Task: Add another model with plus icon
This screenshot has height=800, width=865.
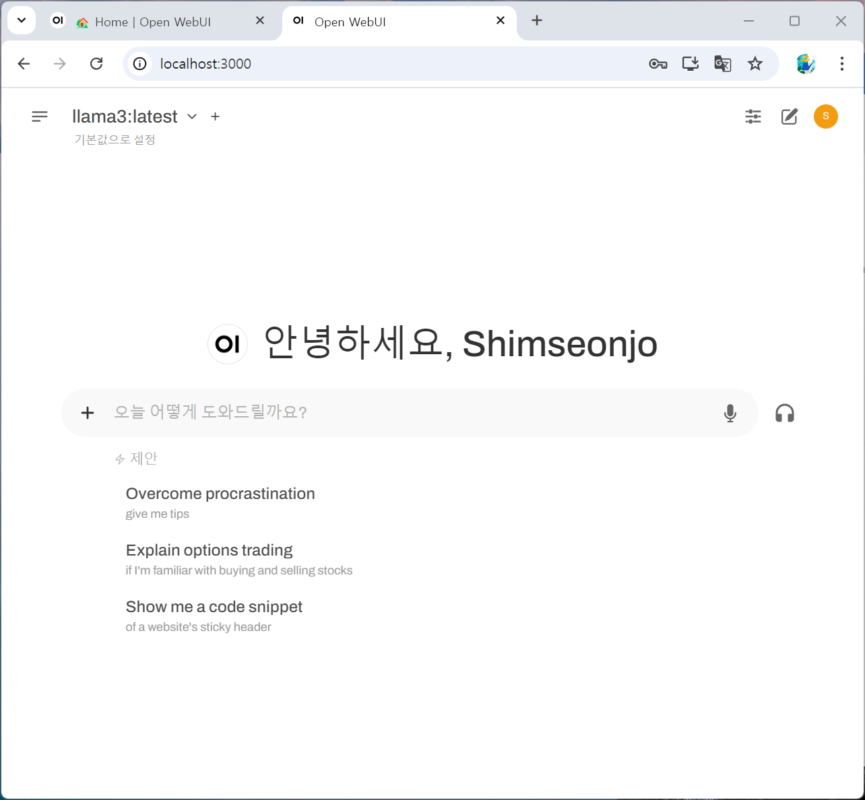Action: (x=215, y=116)
